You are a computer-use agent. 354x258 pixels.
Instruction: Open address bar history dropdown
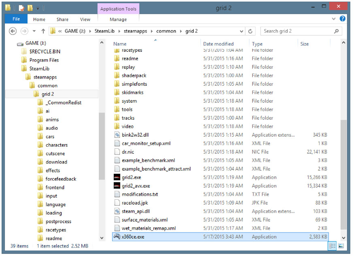[241, 31]
